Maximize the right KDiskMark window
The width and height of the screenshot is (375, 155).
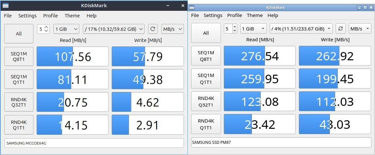click(x=365, y=8)
